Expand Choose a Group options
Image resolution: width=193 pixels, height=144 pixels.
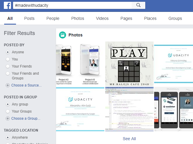26,119
